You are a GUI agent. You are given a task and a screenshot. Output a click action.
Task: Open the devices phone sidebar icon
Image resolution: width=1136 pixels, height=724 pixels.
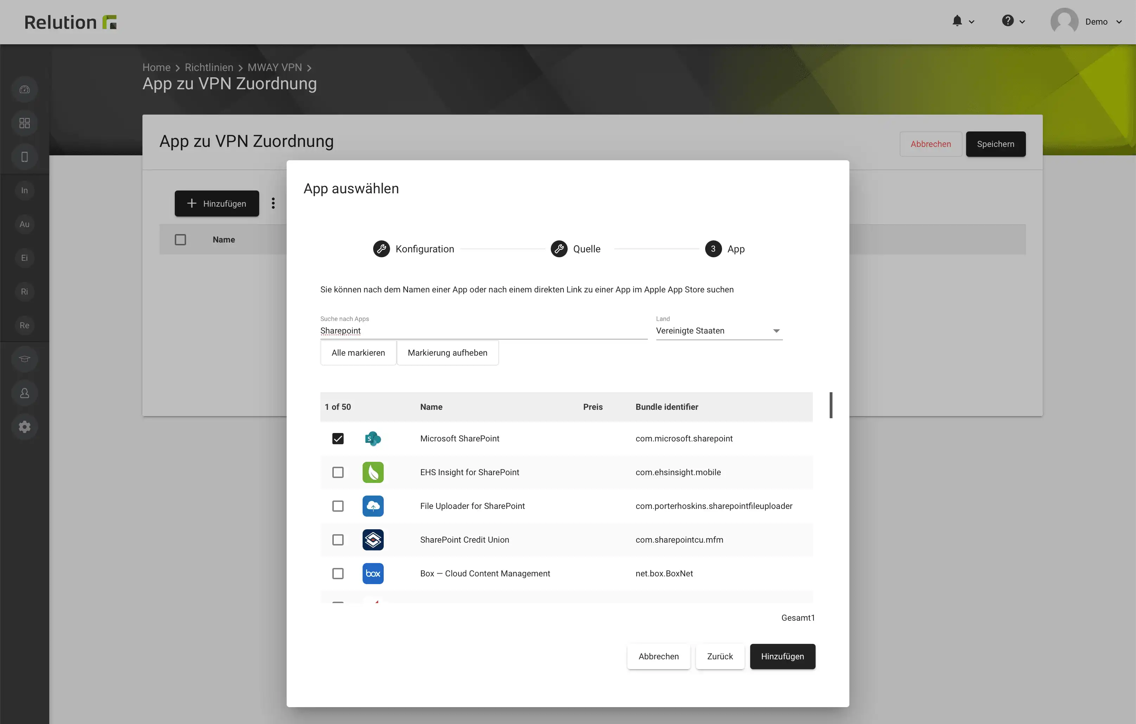[25, 157]
